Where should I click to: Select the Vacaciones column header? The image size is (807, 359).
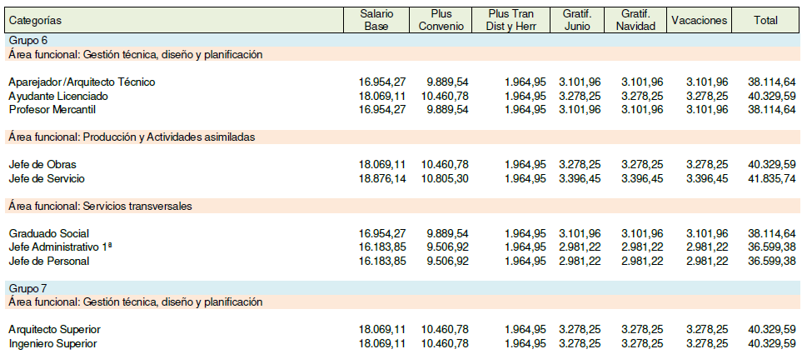(x=700, y=21)
